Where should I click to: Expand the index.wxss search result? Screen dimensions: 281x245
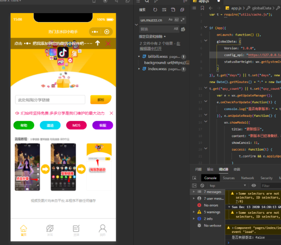coord(139,69)
